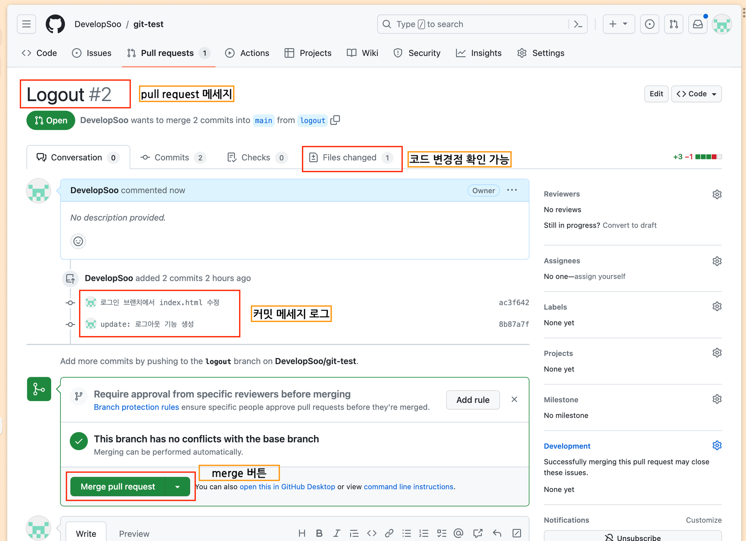Open the comment's three-dot options menu
Image resolution: width=746 pixels, height=541 pixels.
[x=512, y=190]
